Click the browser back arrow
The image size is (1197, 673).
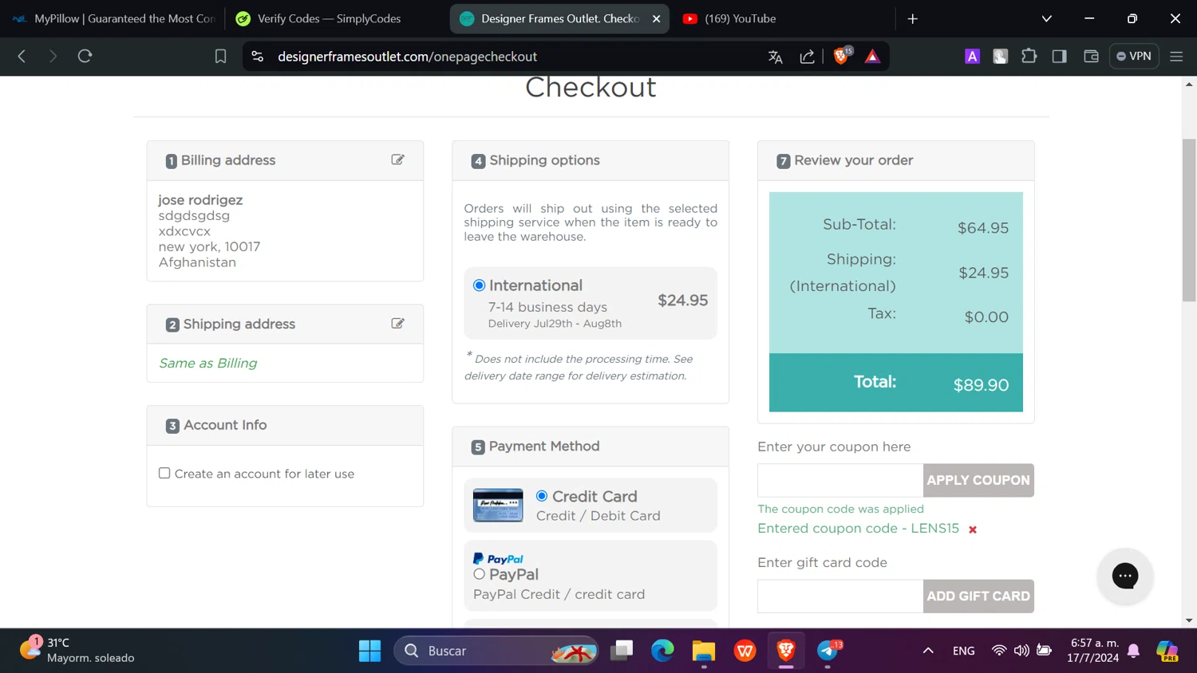coord(22,56)
